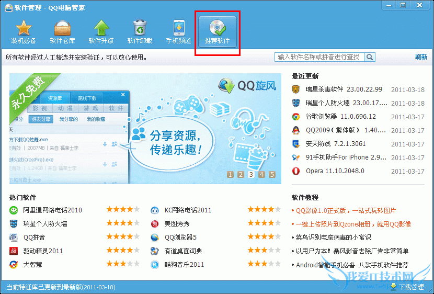Screen dimensions: 434x294
Task: Open 有道桌面词典 software link
Action: [183, 251]
